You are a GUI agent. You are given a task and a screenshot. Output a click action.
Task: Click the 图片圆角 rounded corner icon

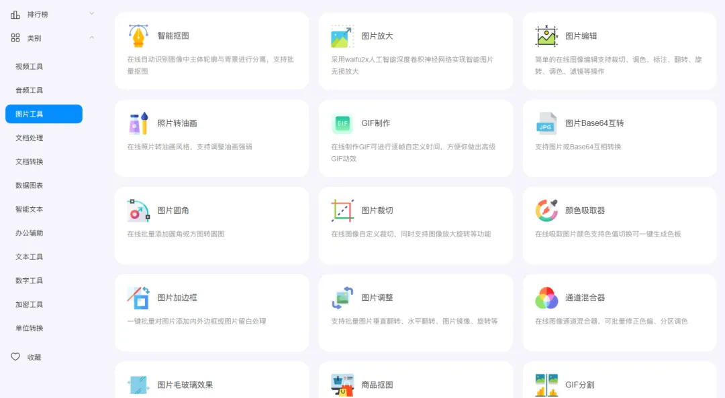(x=138, y=210)
